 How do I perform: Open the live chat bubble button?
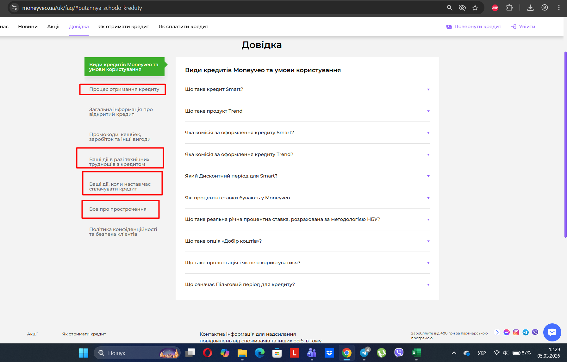click(552, 332)
